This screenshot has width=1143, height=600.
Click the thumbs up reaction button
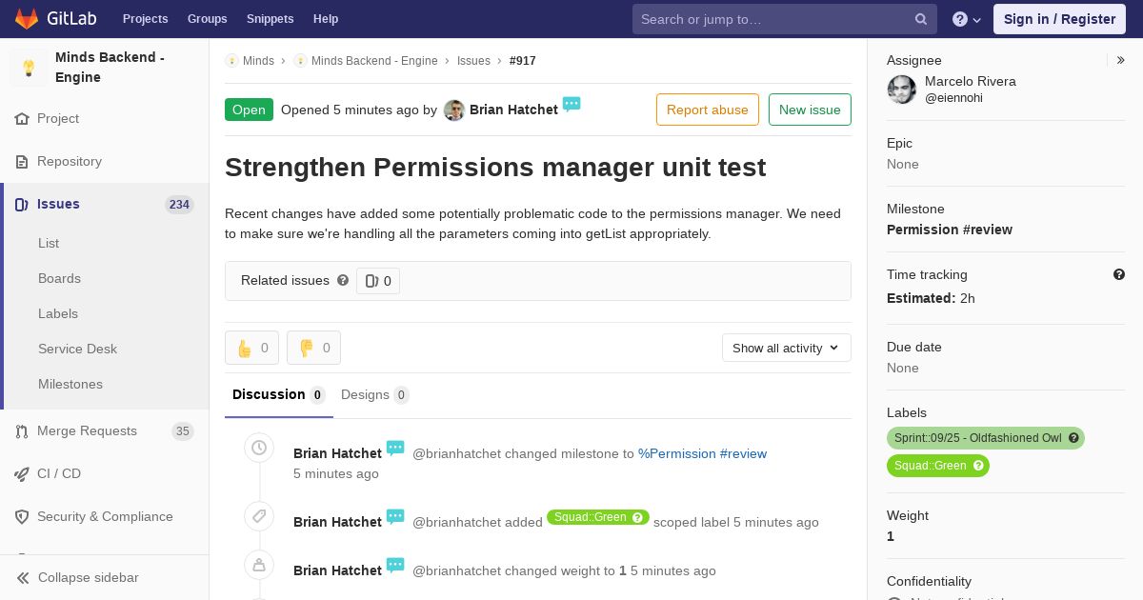[251, 348]
